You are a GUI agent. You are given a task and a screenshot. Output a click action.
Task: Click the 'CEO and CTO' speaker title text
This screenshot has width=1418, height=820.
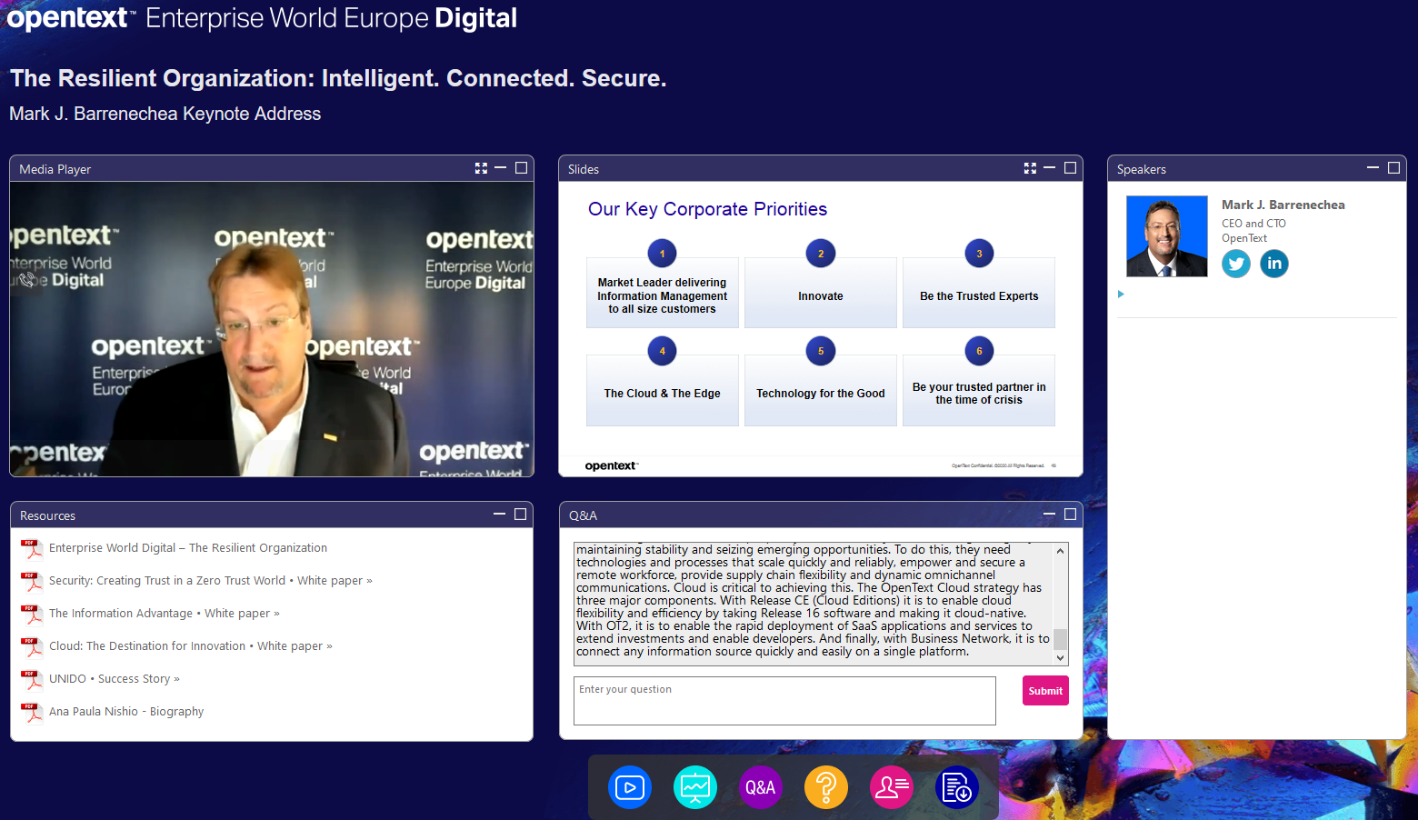[1253, 223]
